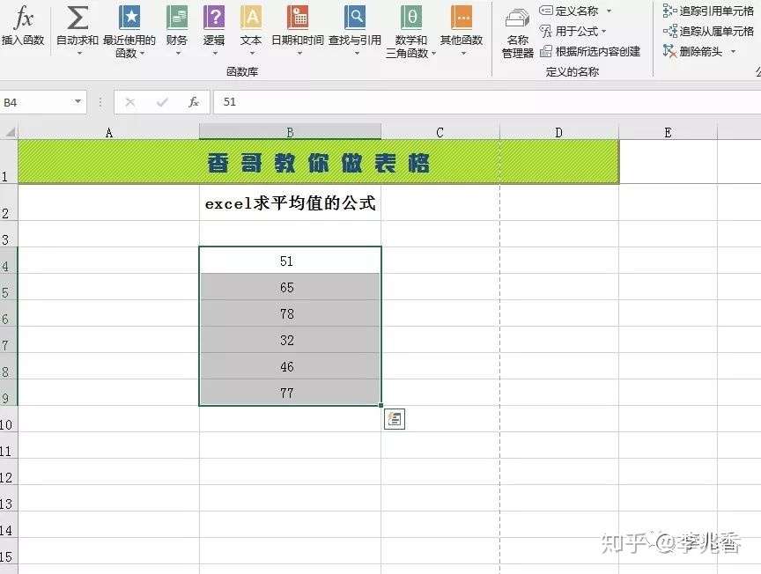The width and height of the screenshot is (761, 574).
Task: Select row 1 header
Action: click(8, 162)
